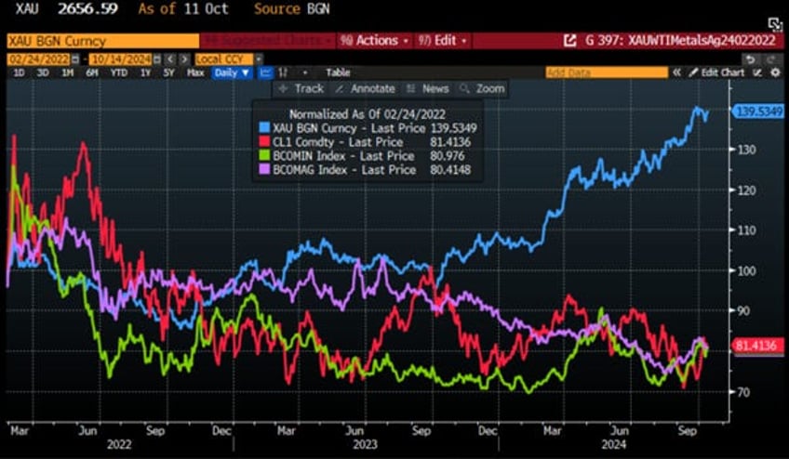The image size is (789, 459).
Task: Click the green BCOMIN Index legend swatch
Action: pyautogui.click(x=264, y=156)
